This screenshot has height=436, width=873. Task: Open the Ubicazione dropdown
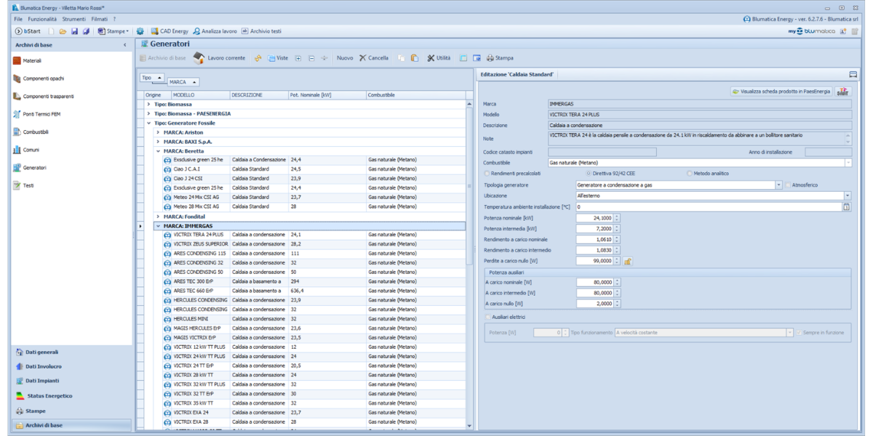848,196
